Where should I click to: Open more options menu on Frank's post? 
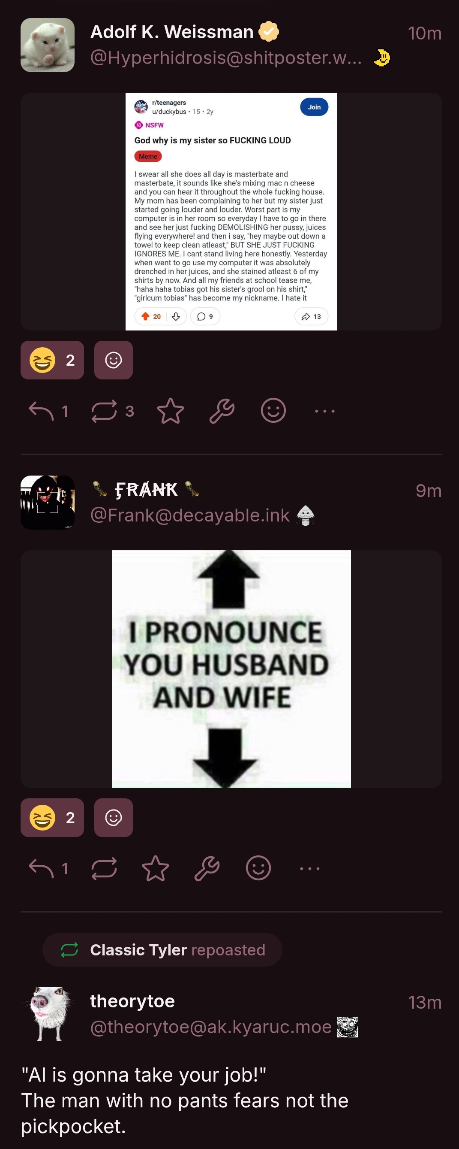point(310,868)
